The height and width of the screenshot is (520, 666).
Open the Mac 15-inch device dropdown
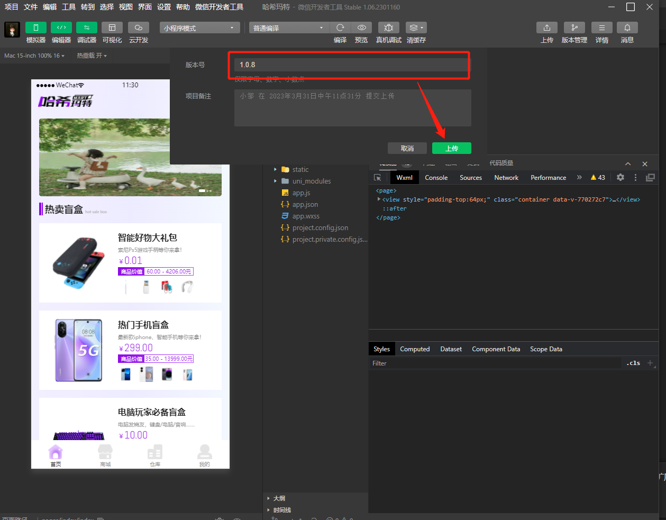(x=34, y=56)
